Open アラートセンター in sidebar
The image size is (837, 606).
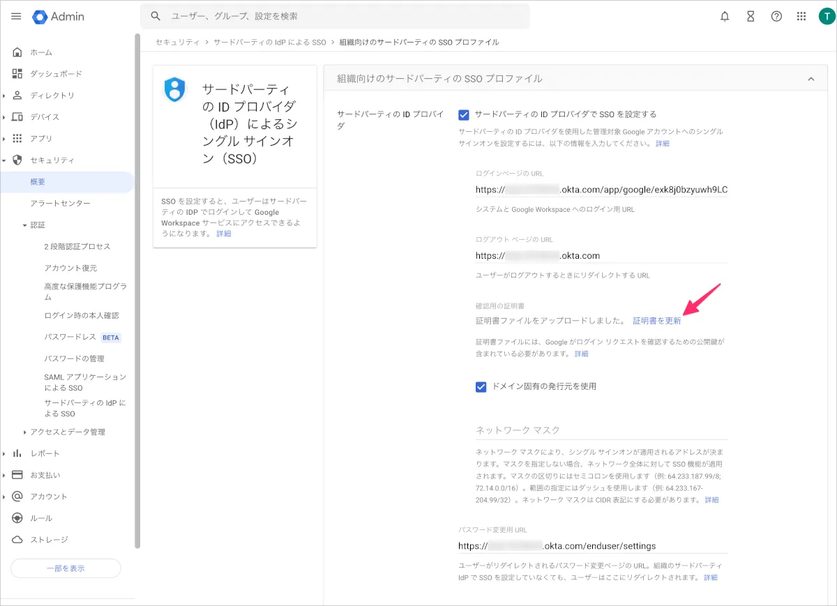pyautogui.click(x=60, y=203)
